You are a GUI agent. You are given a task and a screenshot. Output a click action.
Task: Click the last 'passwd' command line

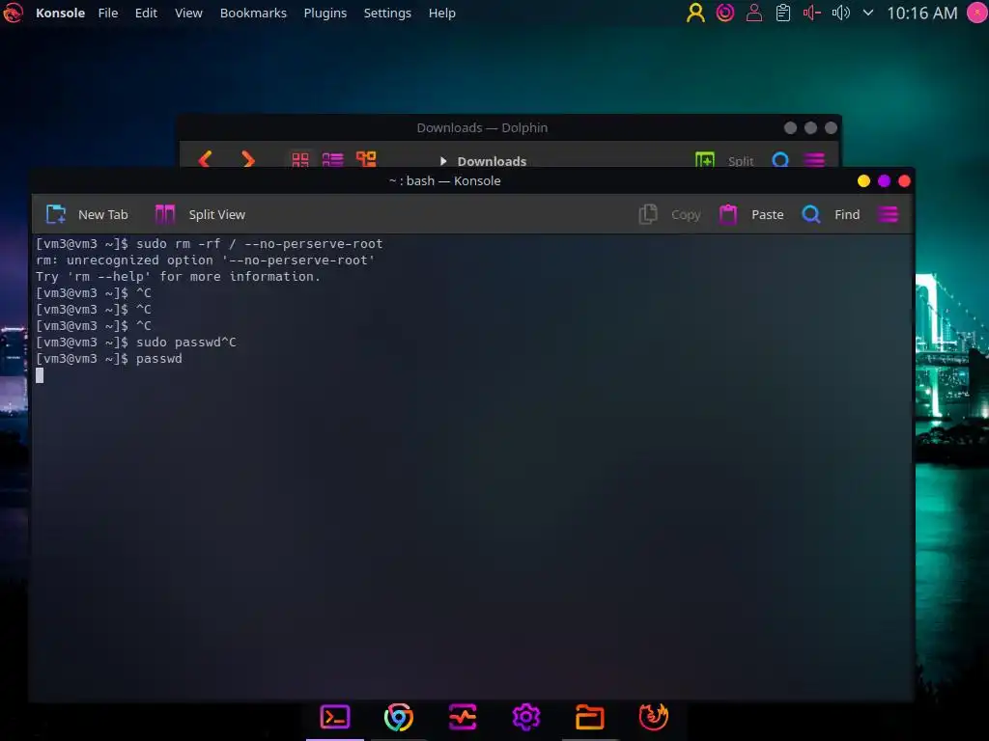coord(108,359)
